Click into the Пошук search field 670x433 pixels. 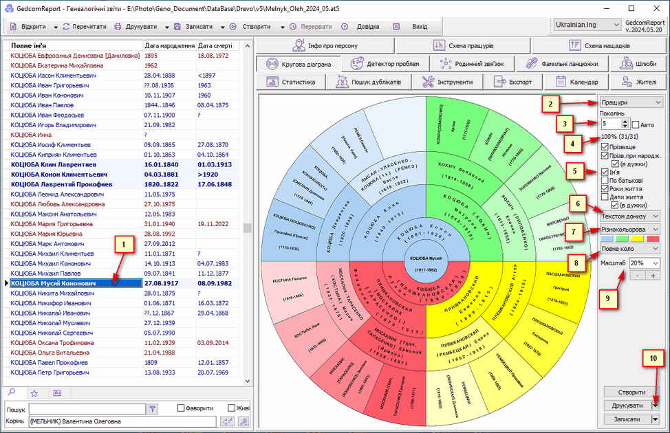(87, 408)
